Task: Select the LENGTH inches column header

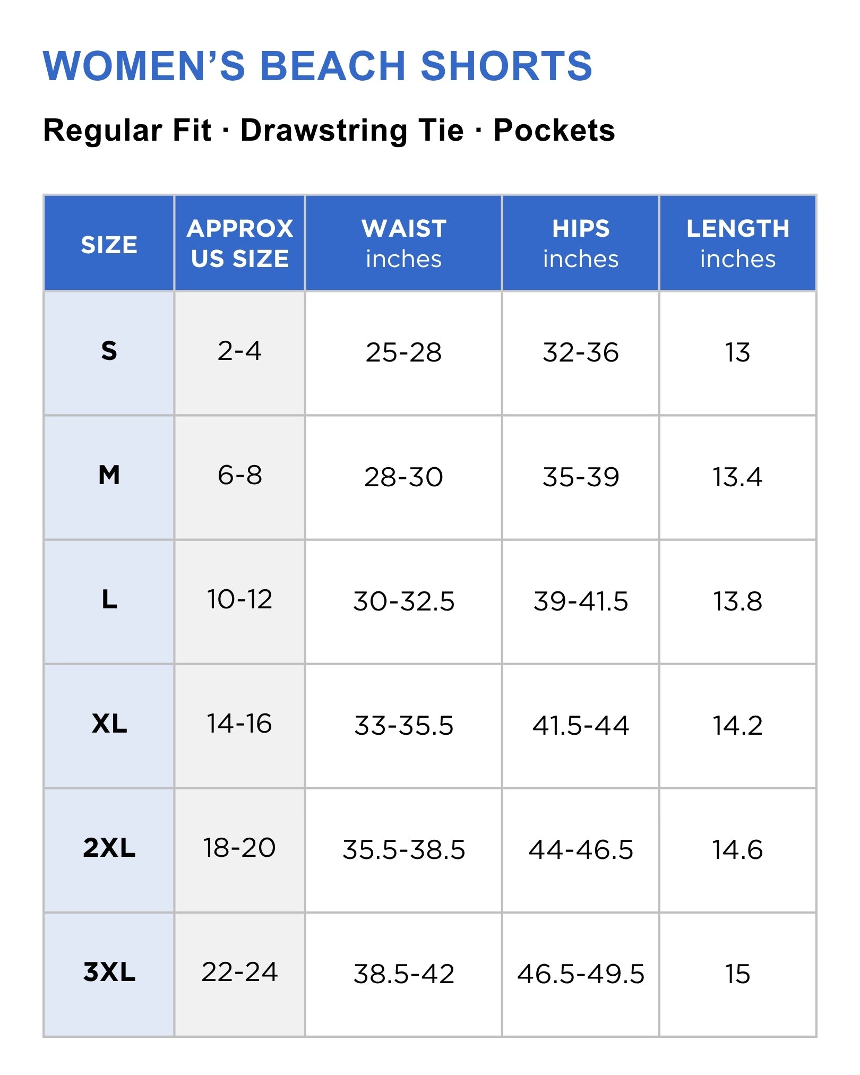Action: click(738, 244)
